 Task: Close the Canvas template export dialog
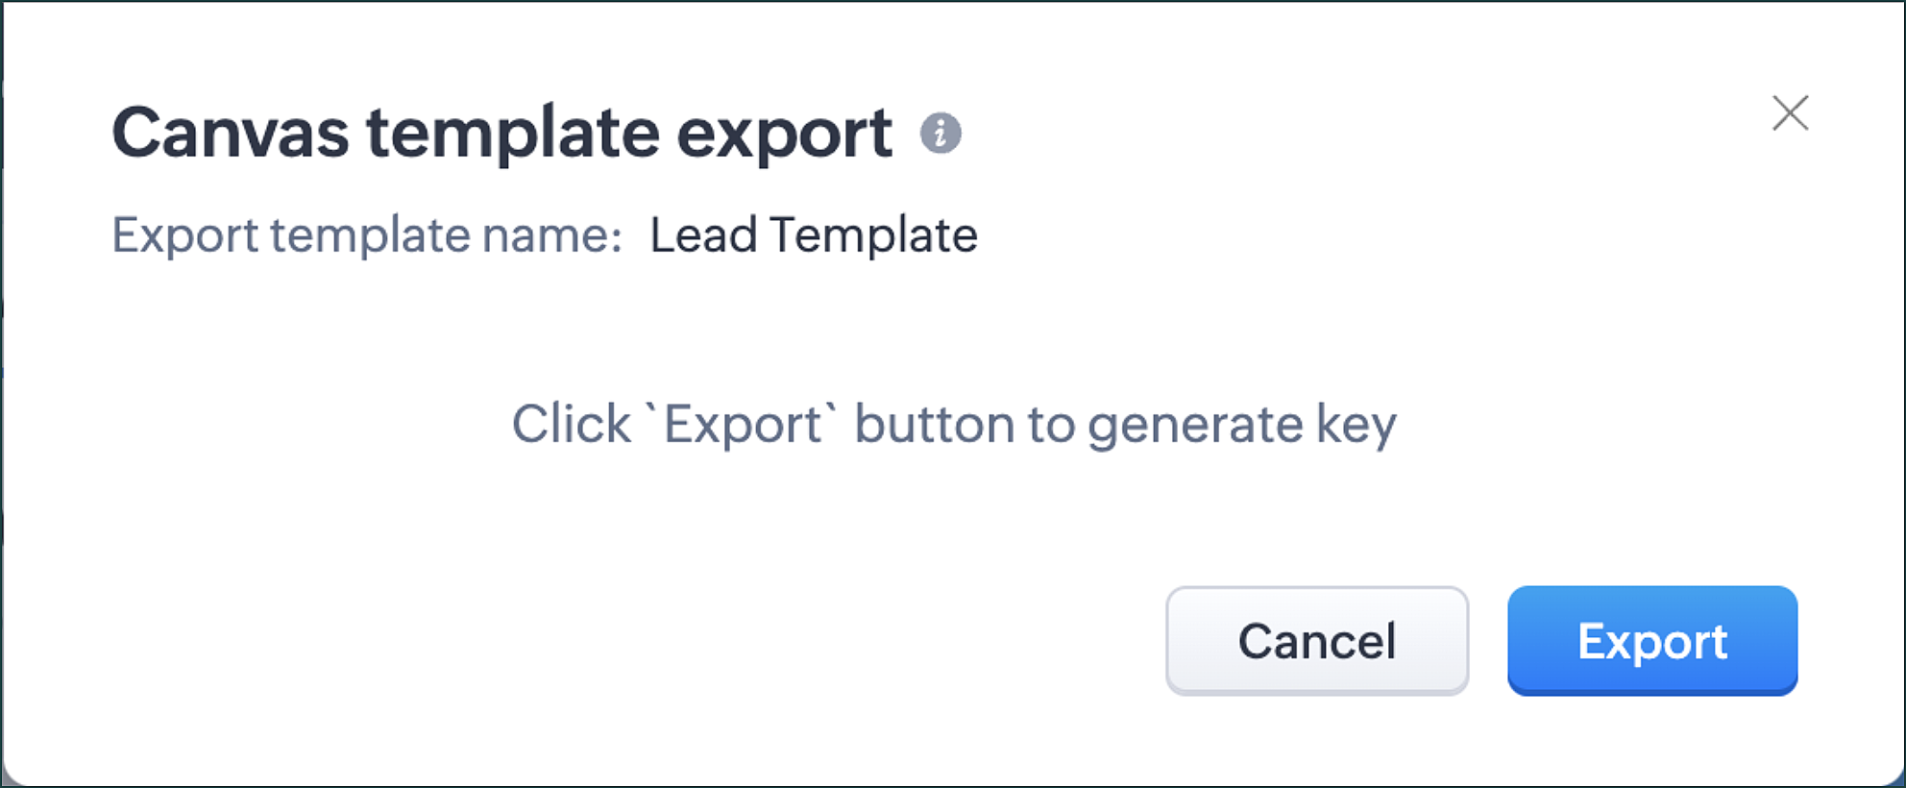pos(1790,112)
